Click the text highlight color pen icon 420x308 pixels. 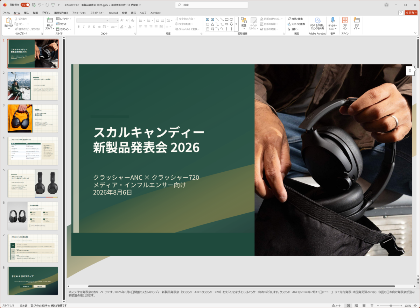[x=121, y=27]
